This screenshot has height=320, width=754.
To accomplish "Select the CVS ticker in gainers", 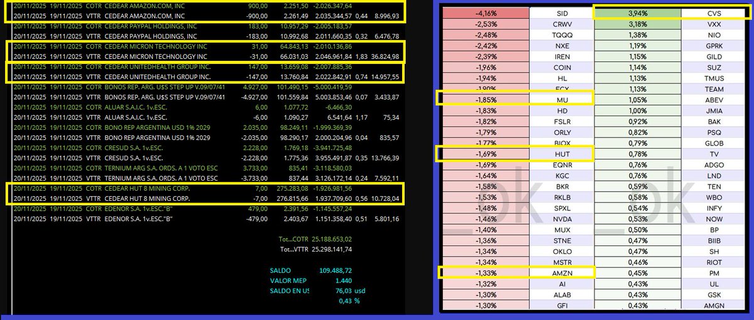I will (714, 12).
